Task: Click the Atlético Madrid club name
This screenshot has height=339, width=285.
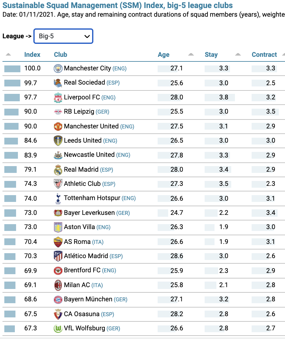Action: click(x=86, y=256)
